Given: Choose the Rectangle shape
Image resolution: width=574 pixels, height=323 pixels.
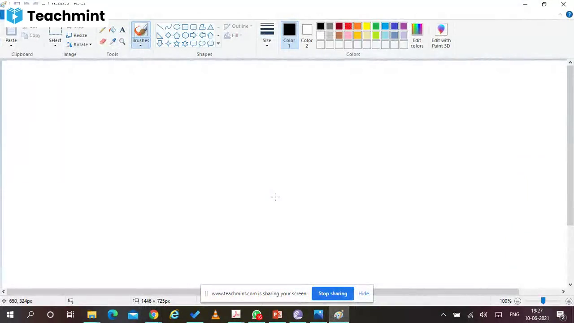Looking at the screenshot, I should coord(185,27).
